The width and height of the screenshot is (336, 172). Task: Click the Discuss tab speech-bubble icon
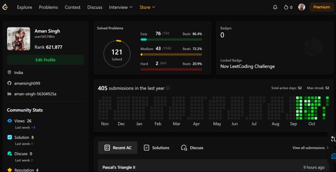[184, 148]
